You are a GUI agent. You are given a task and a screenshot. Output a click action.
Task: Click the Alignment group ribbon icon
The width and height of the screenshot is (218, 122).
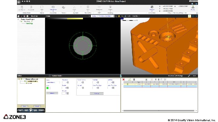click(x=74, y=7)
